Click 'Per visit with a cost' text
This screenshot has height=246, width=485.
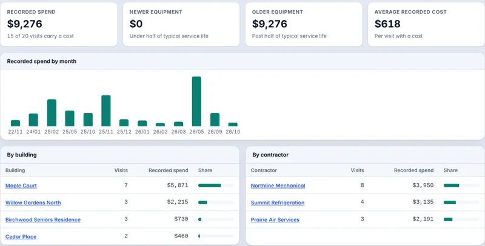398,36
